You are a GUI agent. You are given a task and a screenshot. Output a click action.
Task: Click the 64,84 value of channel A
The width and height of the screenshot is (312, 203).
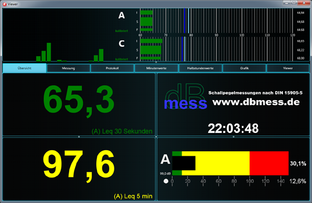coord(300,13)
